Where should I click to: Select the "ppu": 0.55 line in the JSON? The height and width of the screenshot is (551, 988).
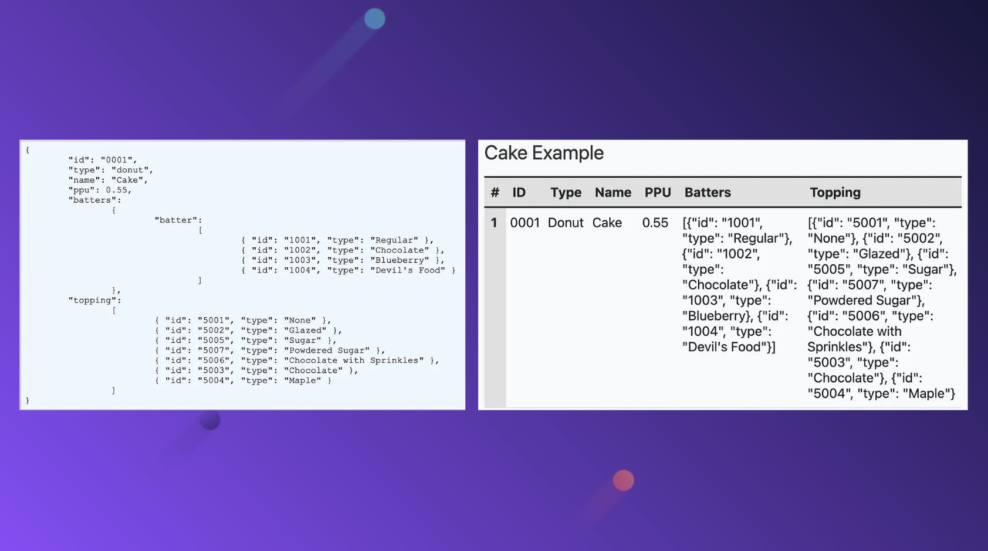click(x=100, y=190)
